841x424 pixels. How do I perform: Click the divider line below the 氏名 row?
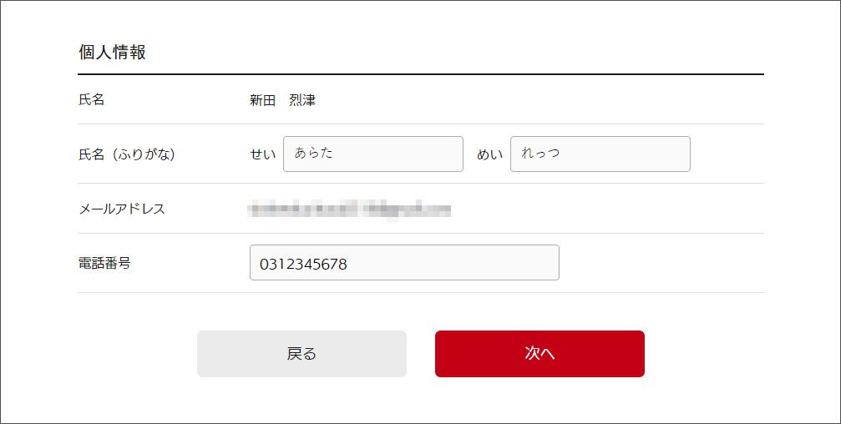coord(421,124)
